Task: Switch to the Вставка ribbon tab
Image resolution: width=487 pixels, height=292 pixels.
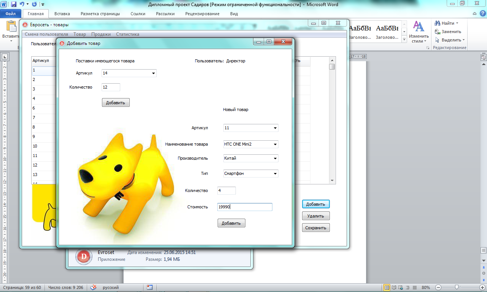Action: 62,14
